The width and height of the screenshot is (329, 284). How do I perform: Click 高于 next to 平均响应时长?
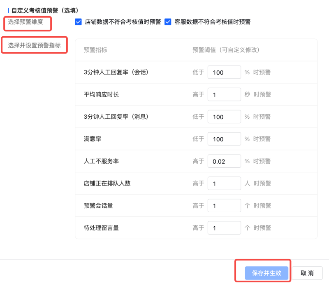tap(198, 94)
